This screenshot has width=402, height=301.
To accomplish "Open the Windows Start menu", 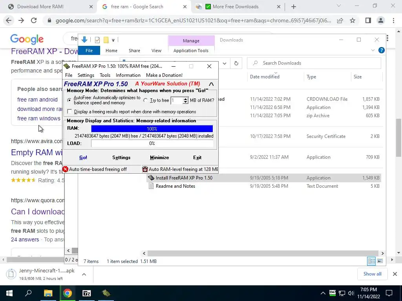I will click(9, 293).
